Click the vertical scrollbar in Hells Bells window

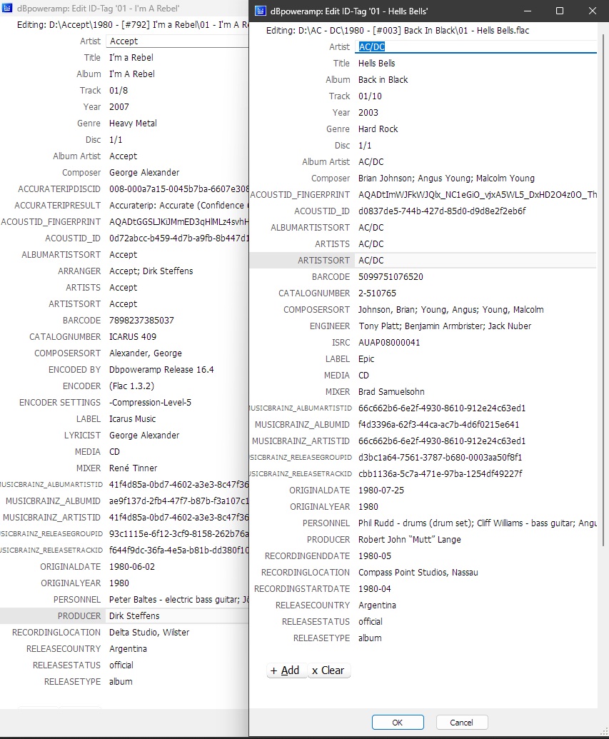[x=603, y=290]
